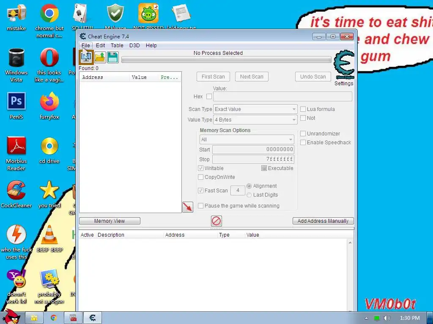Open the D3D menu
The width and height of the screenshot is (433, 324).
134,46
